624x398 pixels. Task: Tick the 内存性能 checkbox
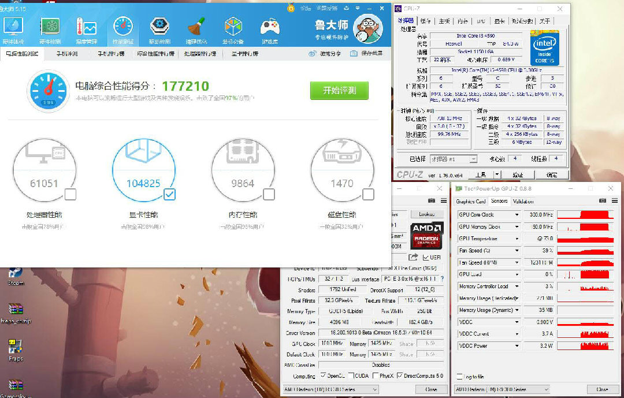coord(269,194)
